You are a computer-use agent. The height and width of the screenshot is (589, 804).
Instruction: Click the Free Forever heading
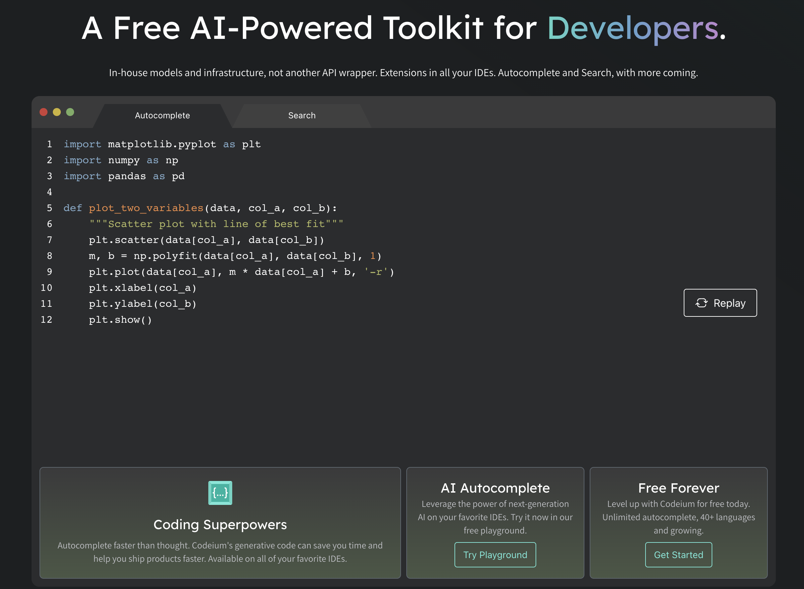pyautogui.click(x=678, y=488)
